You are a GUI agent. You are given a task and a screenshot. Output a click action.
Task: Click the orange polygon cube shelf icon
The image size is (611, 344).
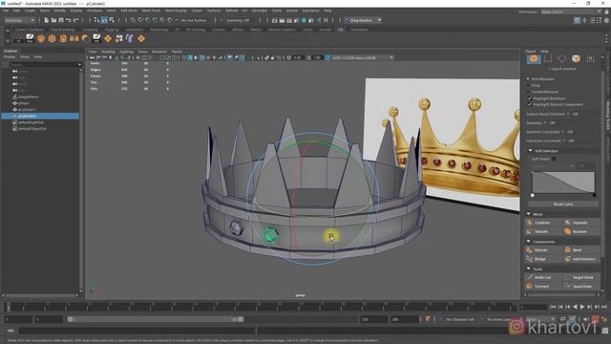[x=52, y=38]
